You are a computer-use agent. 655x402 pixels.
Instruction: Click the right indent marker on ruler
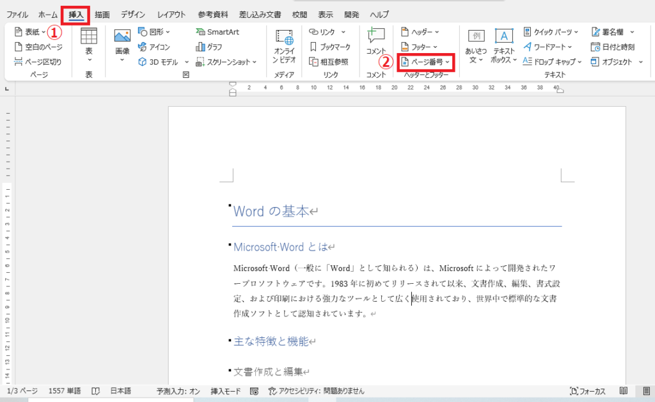560,90
